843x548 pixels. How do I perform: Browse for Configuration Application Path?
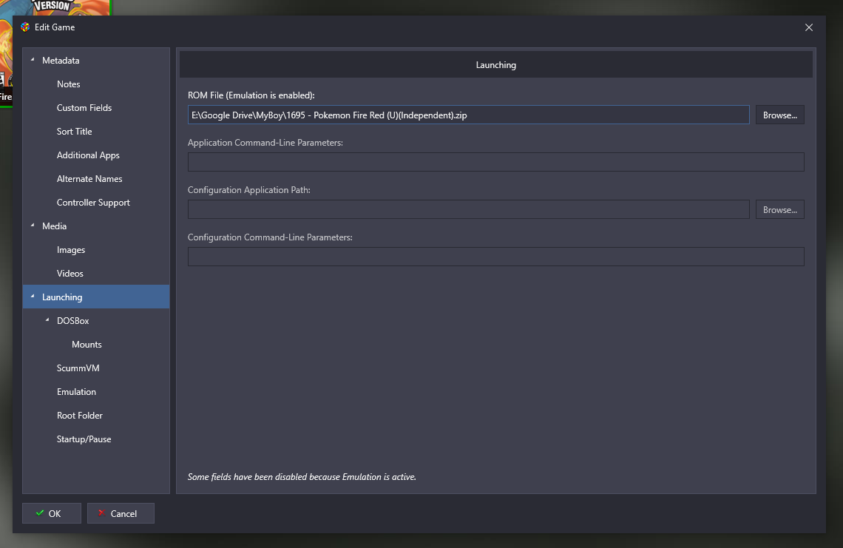(779, 210)
